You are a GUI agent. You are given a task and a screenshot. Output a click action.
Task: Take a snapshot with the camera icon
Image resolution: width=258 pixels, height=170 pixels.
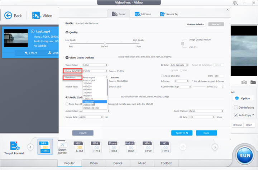pos(244,82)
